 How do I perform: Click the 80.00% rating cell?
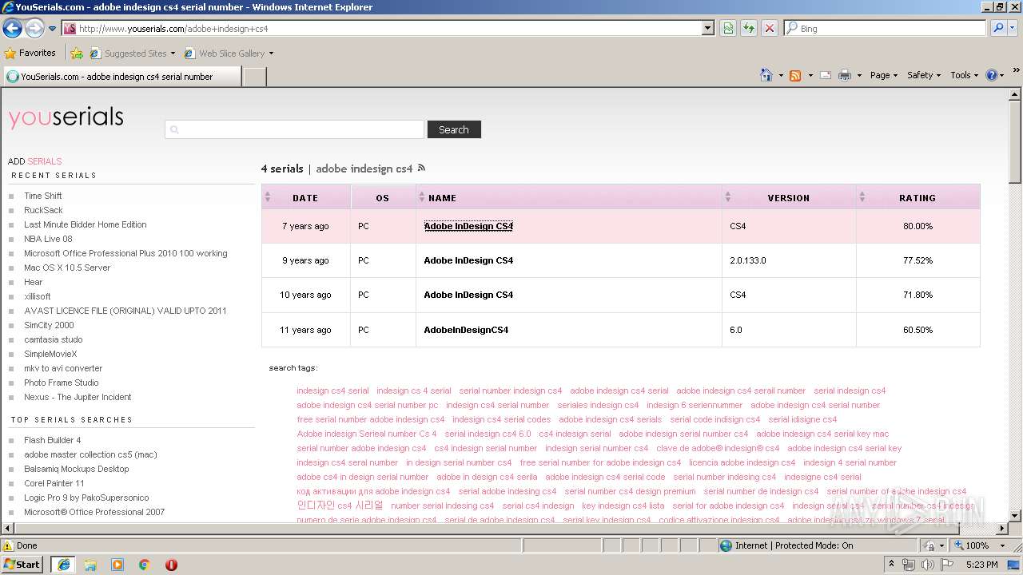(x=918, y=226)
